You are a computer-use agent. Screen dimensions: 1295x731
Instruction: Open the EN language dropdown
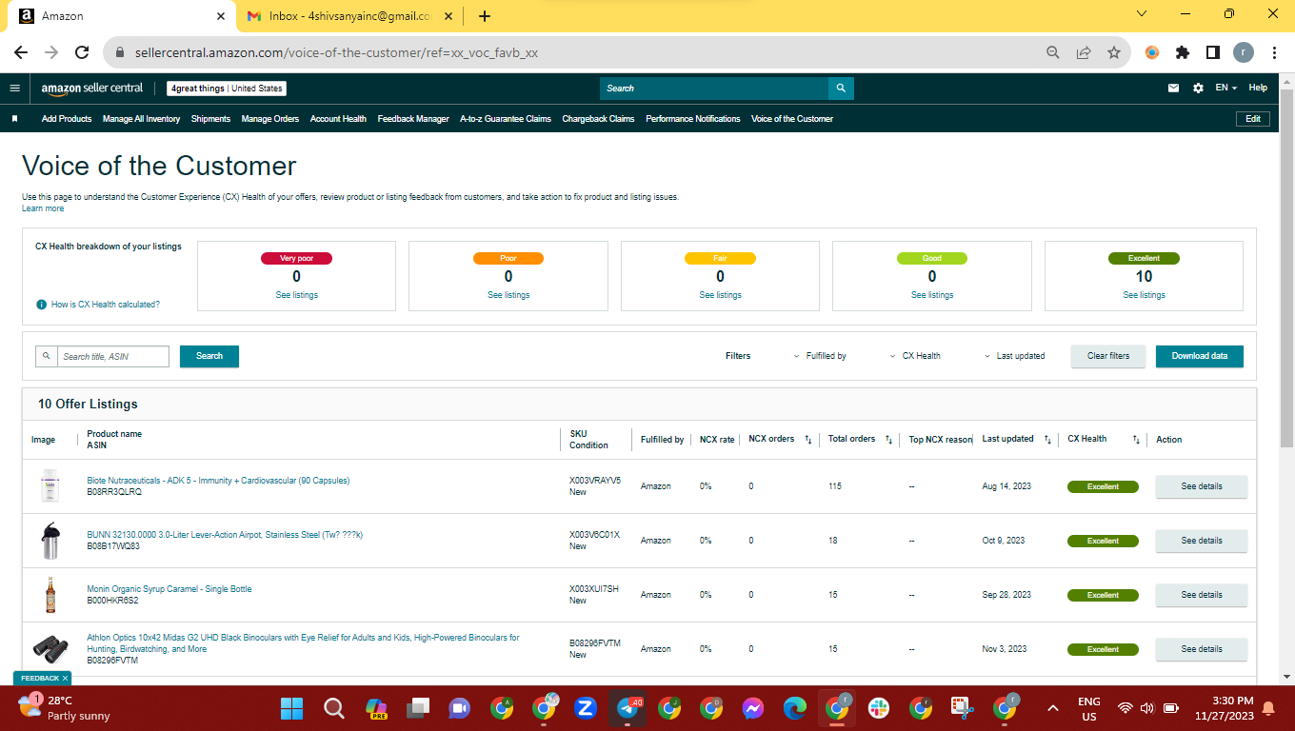(1225, 89)
